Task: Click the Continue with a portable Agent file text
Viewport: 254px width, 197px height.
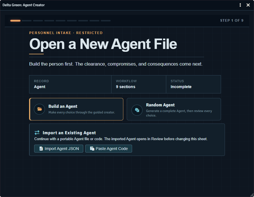Action: [121, 139]
